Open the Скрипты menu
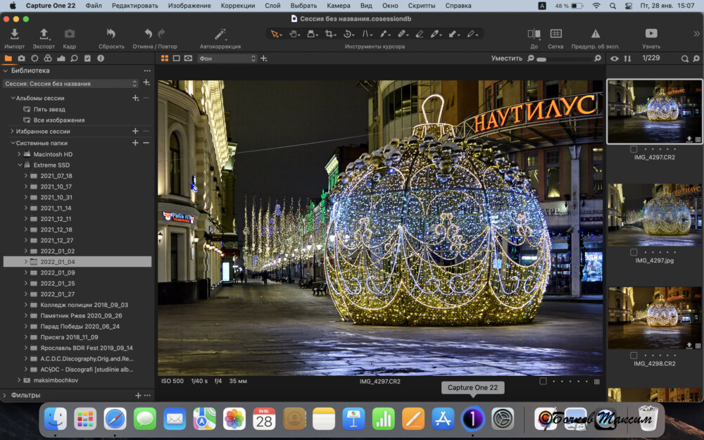The height and width of the screenshot is (440, 704). click(422, 6)
